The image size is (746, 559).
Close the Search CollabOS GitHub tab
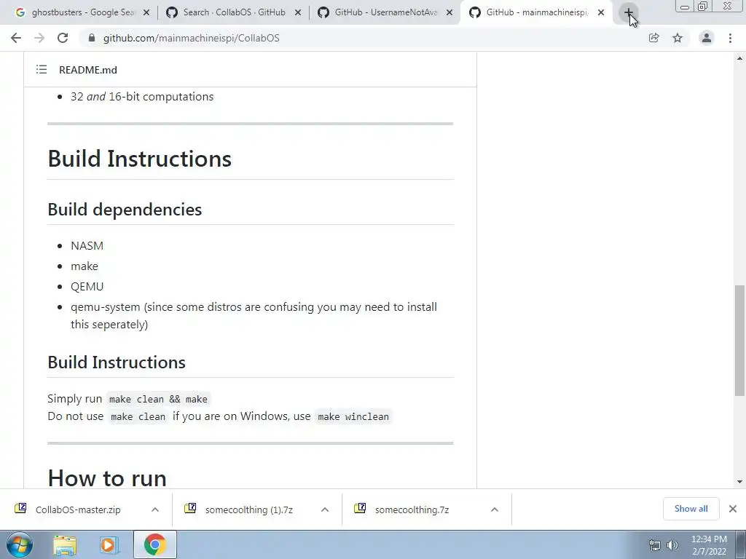click(298, 13)
